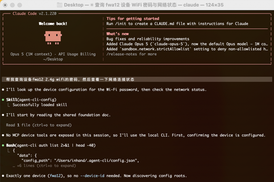Click the blue '--device-id' flag text
Viewport: 274px width, 182px height.
point(92,176)
